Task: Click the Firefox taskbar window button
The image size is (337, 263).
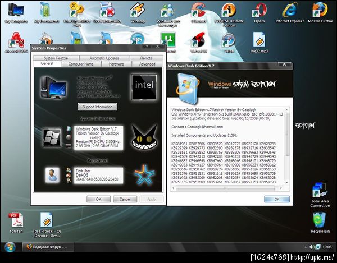Action: (x=48, y=247)
